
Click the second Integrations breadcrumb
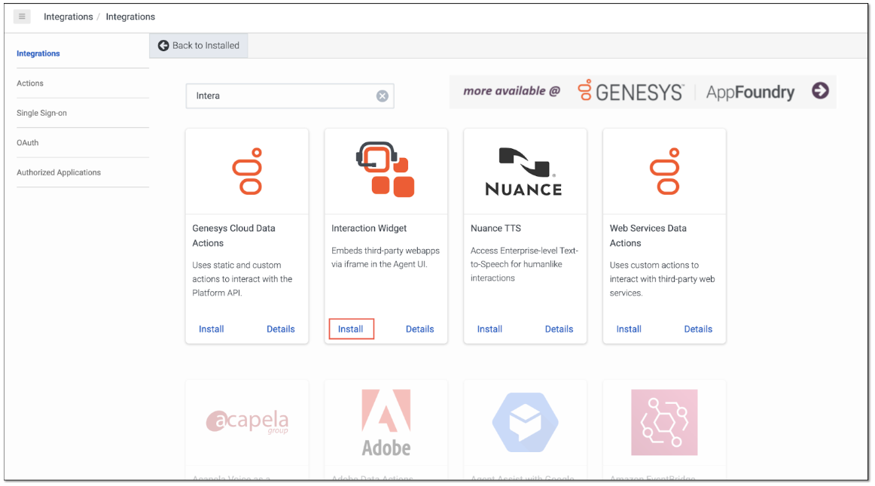[x=130, y=17]
